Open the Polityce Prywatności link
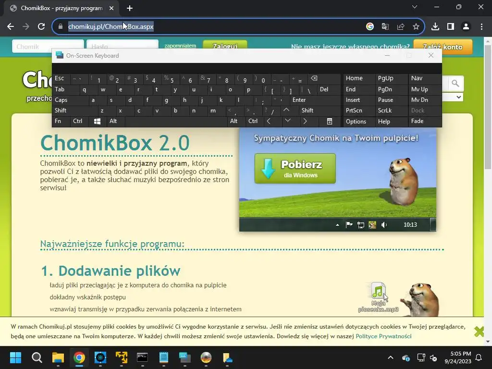This screenshot has width=492, height=369. click(x=383, y=336)
